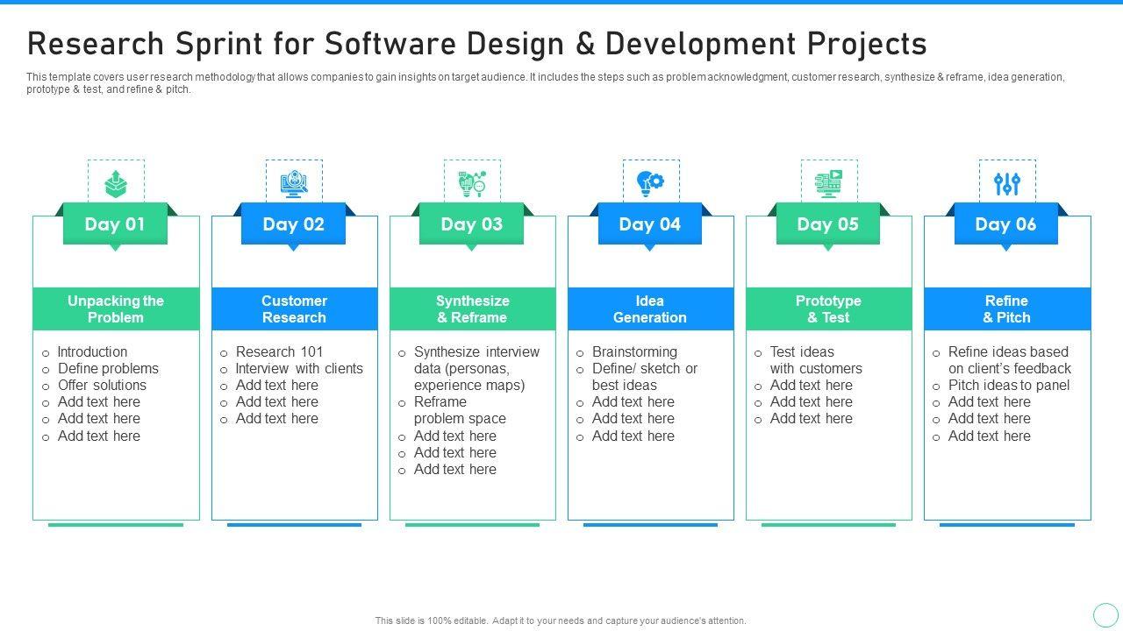Click the green circle in bottom-right corner
This screenshot has width=1123, height=631.
[1105, 614]
